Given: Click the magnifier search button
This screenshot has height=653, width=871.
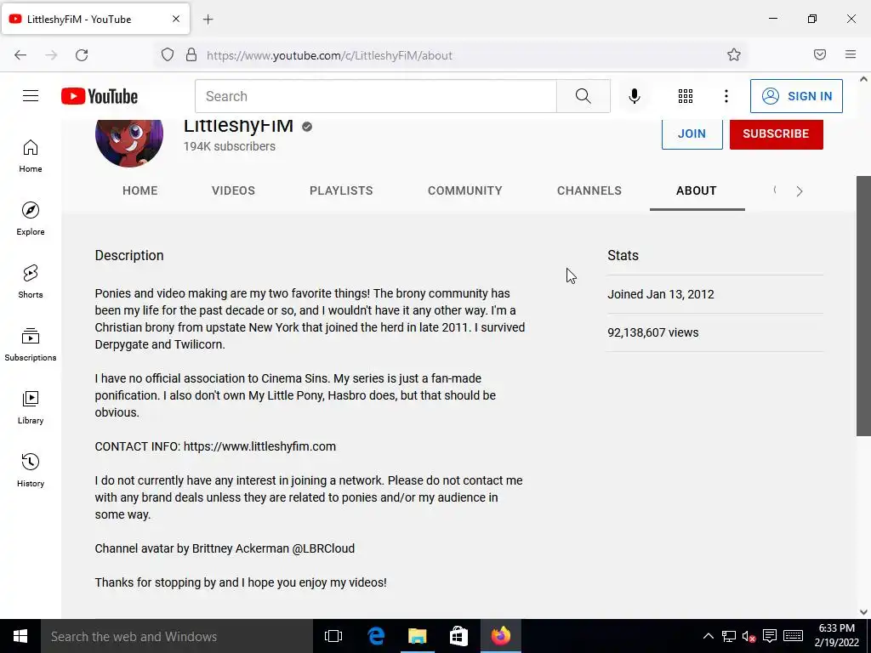Looking at the screenshot, I should click(584, 96).
